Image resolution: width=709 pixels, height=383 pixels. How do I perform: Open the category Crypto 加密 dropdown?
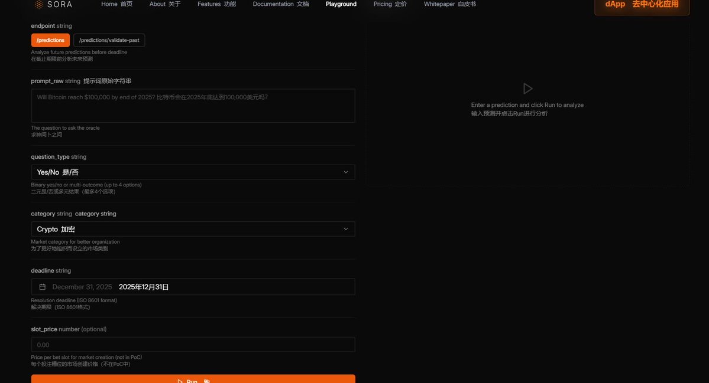click(193, 229)
